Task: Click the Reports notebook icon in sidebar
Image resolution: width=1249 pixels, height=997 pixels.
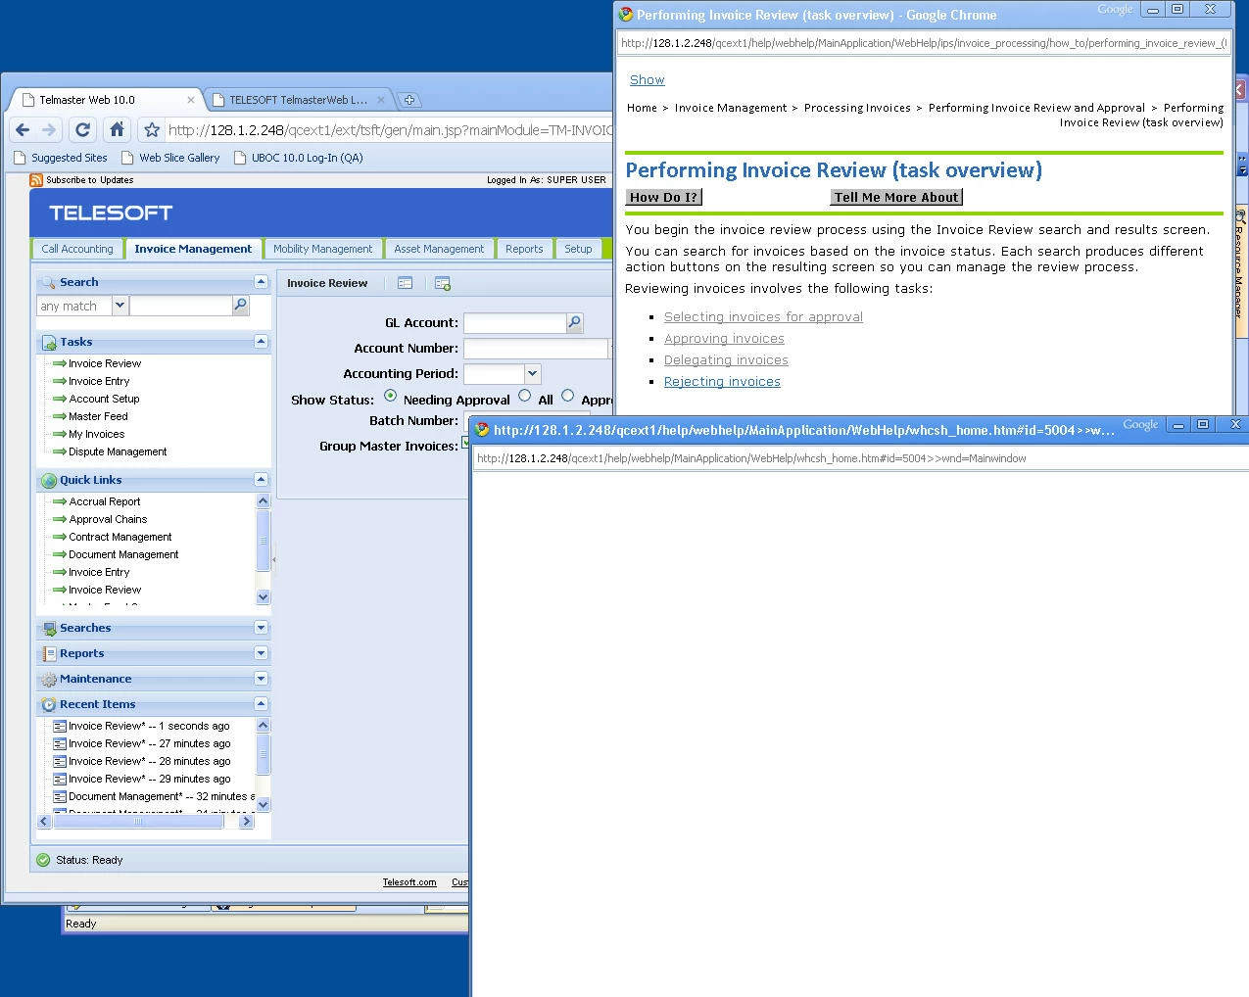Action: (x=49, y=653)
